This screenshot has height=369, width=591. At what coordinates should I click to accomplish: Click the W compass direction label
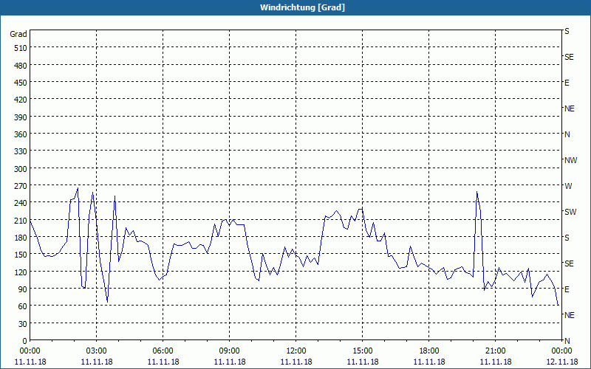568,186
